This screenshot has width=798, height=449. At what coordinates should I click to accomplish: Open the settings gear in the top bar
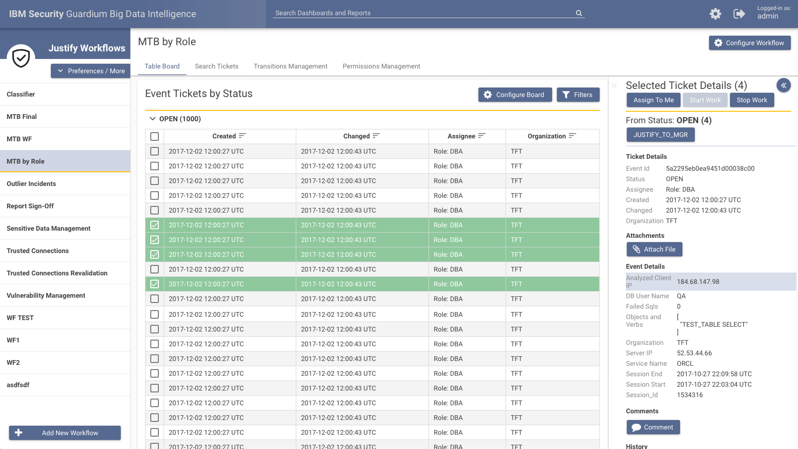click(715, 14)
